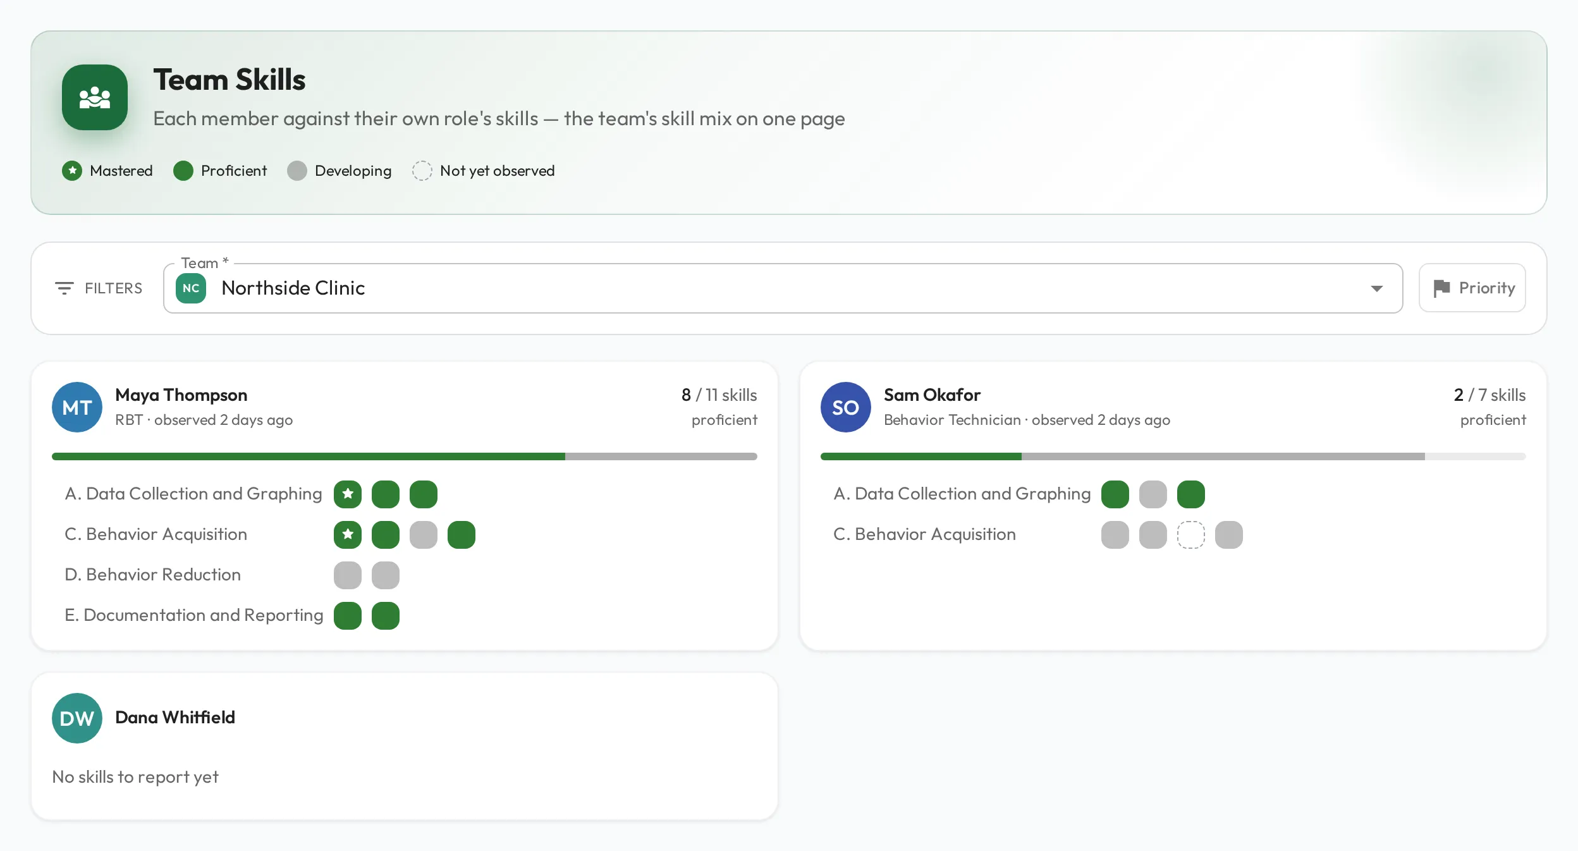The height and width of the screenshot is (851, 1578).
Task: Open the Team dropdown arrow
Action: coord(1376,288)
